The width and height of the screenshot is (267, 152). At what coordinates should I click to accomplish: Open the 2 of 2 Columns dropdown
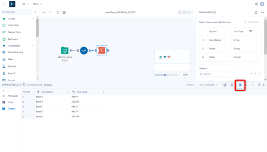tap(209, 85)
